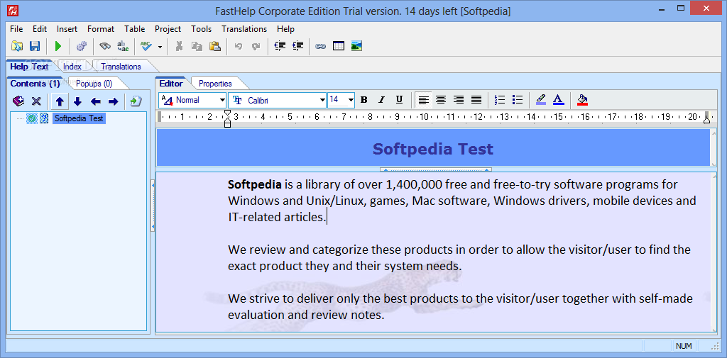Open the Translations menu in the menu bar
Viewport: 727px width, 358px height.
tap(244, 29)
